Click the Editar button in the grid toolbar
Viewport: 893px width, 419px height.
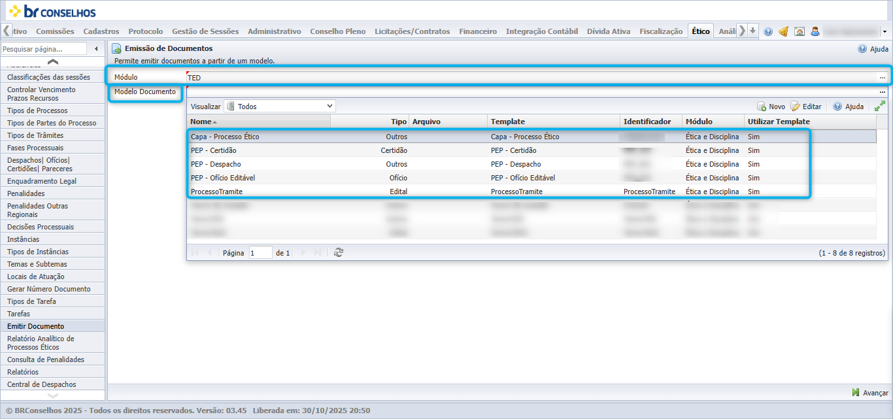[x=805, y=106]
